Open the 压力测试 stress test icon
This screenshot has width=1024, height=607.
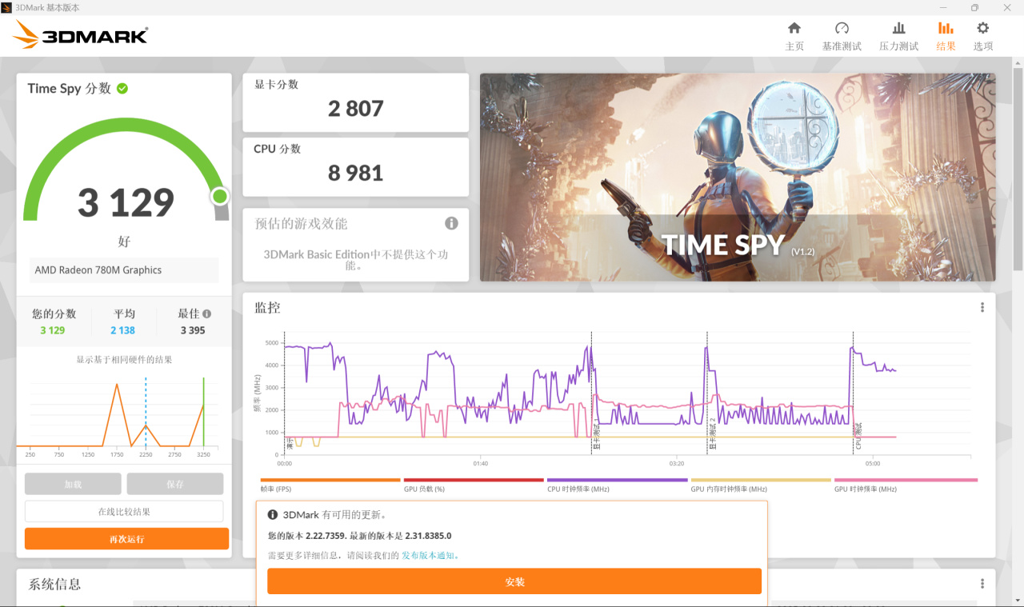(x=899, y=28)
